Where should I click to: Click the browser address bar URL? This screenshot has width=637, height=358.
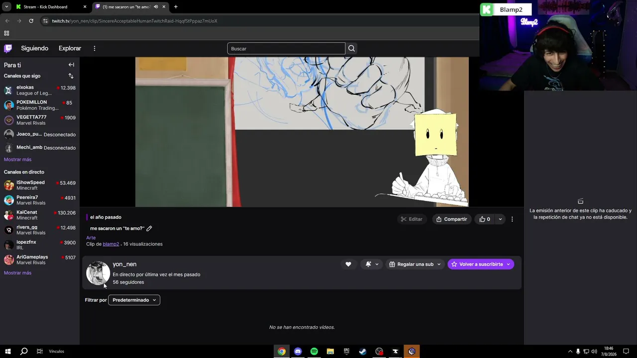(134, 21)
